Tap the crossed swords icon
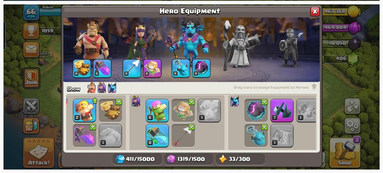Image resolution: width=383 pixels, height=173 pixels. (x=31, y=106)
